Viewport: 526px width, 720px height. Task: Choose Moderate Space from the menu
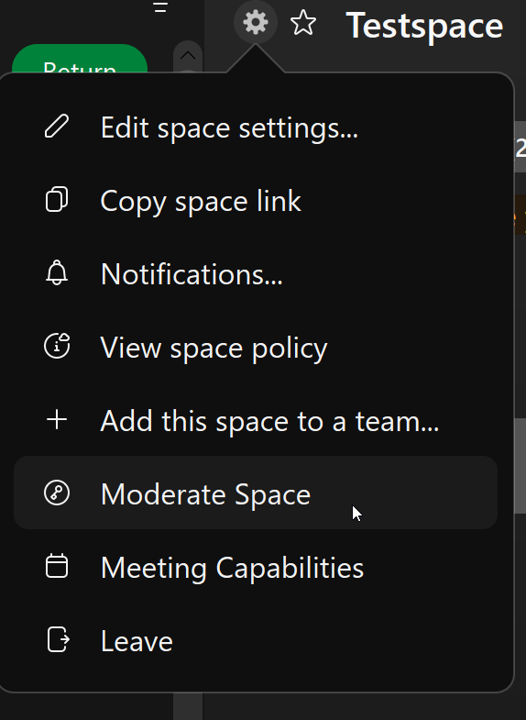click(x=256, y=493)
